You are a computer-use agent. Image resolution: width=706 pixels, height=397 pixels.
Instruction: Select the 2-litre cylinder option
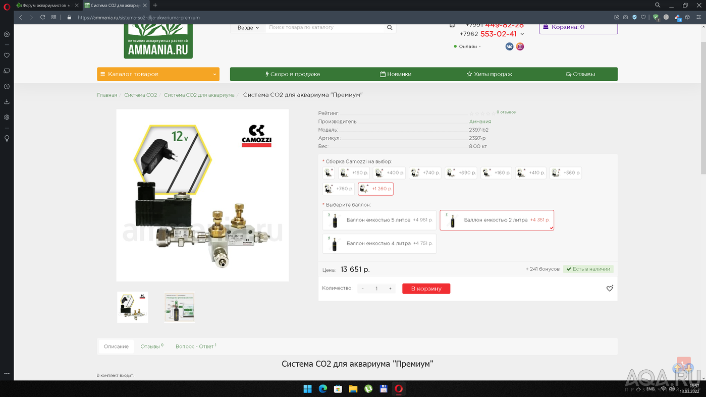(x=497, y=220)
